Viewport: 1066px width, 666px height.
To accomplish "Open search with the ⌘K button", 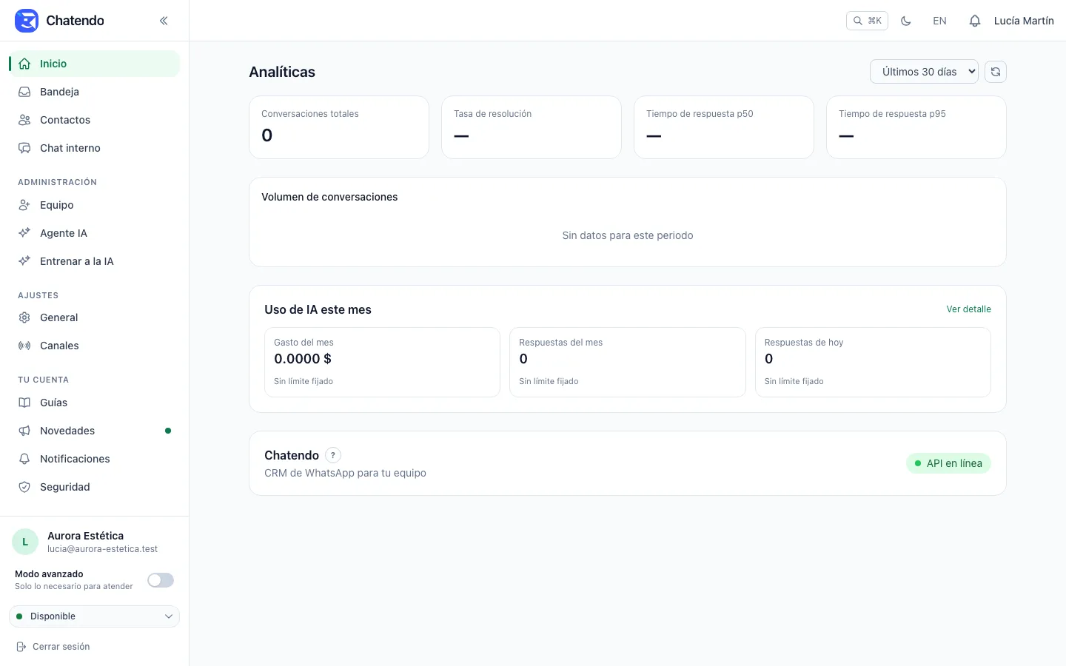I will (867, 21).
